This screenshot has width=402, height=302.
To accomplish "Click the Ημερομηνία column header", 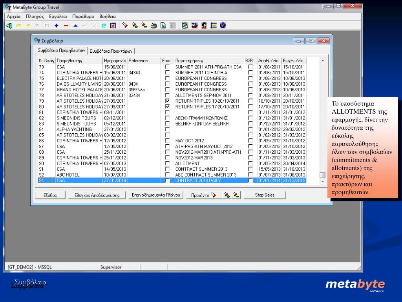I will click(x=115, y=61).
